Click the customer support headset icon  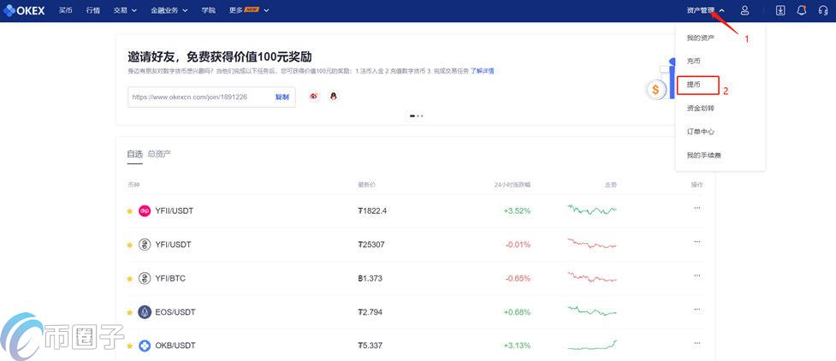[823, 10]
